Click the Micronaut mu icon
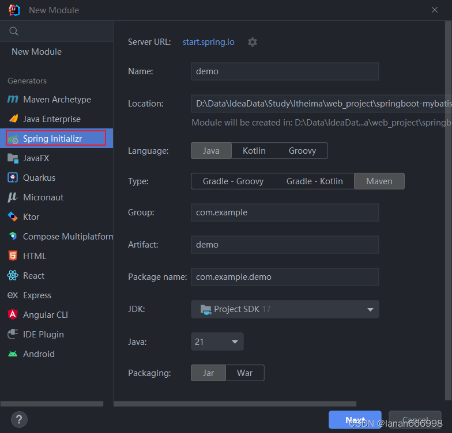Screen dimensions: 452x433 click(13, 197)
